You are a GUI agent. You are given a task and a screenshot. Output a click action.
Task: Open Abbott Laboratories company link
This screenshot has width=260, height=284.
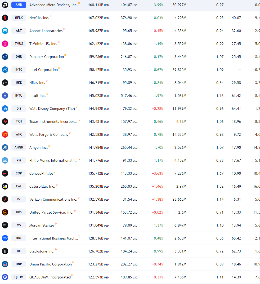coord(46,31)
